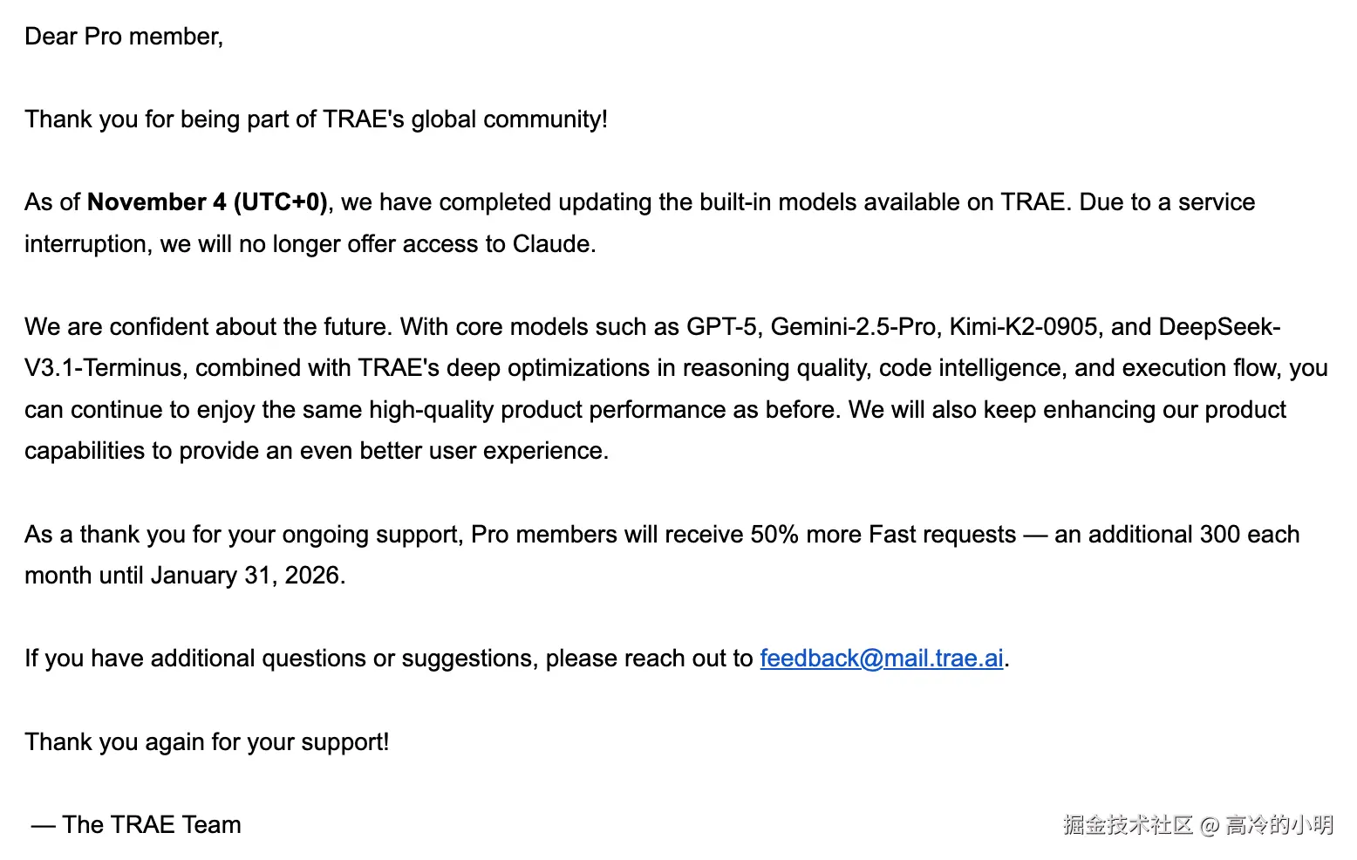Click the "— The TRAE Team" signature
The width and height of the screenshot is (1357, 860).
point(136,825)
